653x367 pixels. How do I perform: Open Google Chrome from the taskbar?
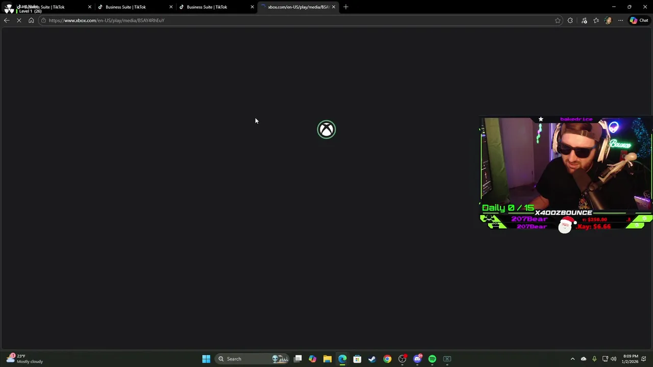point(387,359)
